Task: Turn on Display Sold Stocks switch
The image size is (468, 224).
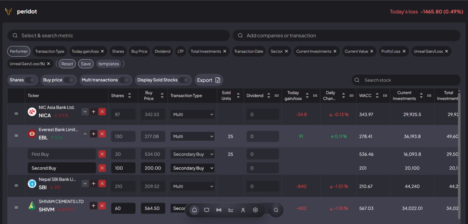Action: pos(184,80)
